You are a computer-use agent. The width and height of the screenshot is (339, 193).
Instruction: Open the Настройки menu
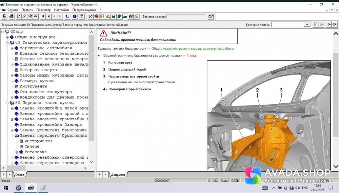pyautogui.click(x=61, y=10)
